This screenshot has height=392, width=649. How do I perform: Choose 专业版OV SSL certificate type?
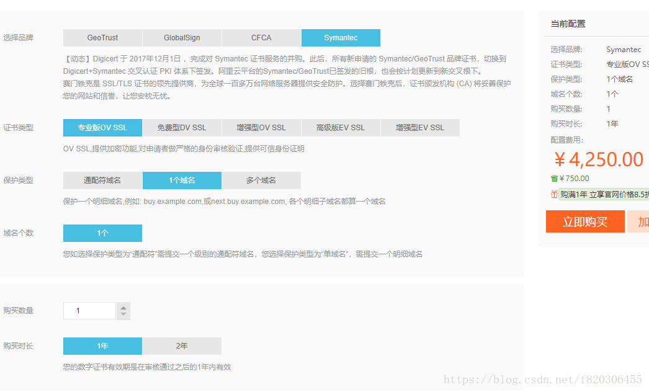[102, 128]
